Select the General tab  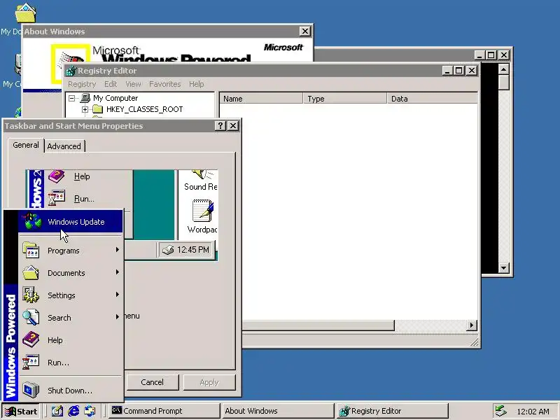pos(26,145)
